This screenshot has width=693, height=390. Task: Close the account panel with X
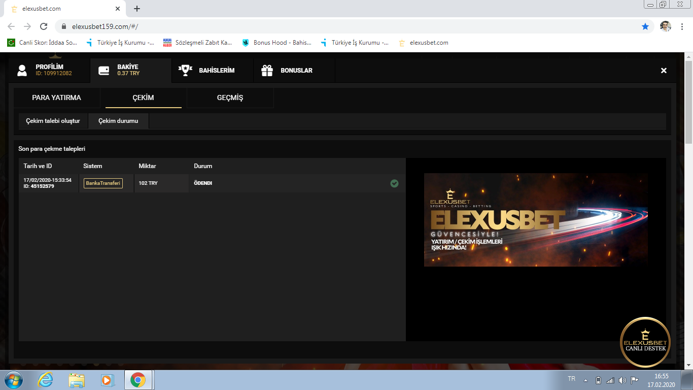tap(664, 71)
